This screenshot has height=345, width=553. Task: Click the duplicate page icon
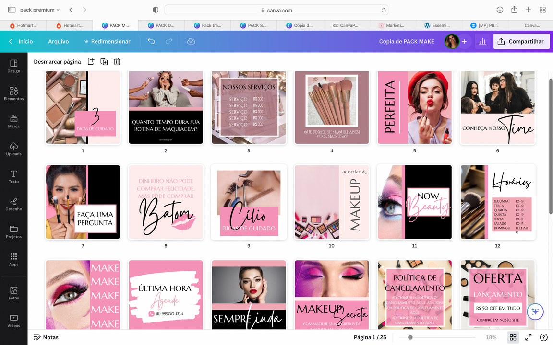[104, 61]
